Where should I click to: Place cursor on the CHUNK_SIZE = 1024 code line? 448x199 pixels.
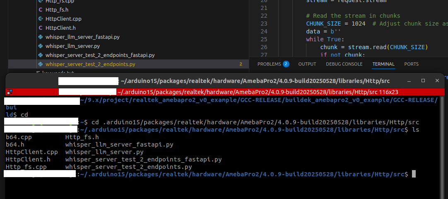click(335, 24)
